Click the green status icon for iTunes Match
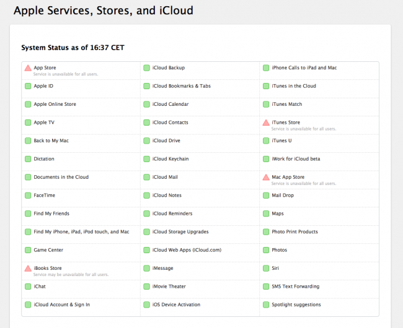 tap(266, 105)
